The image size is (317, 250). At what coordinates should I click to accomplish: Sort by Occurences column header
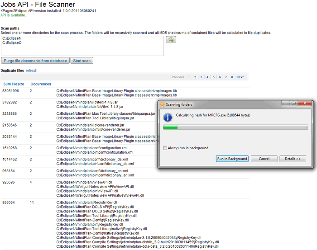(41, 84)
